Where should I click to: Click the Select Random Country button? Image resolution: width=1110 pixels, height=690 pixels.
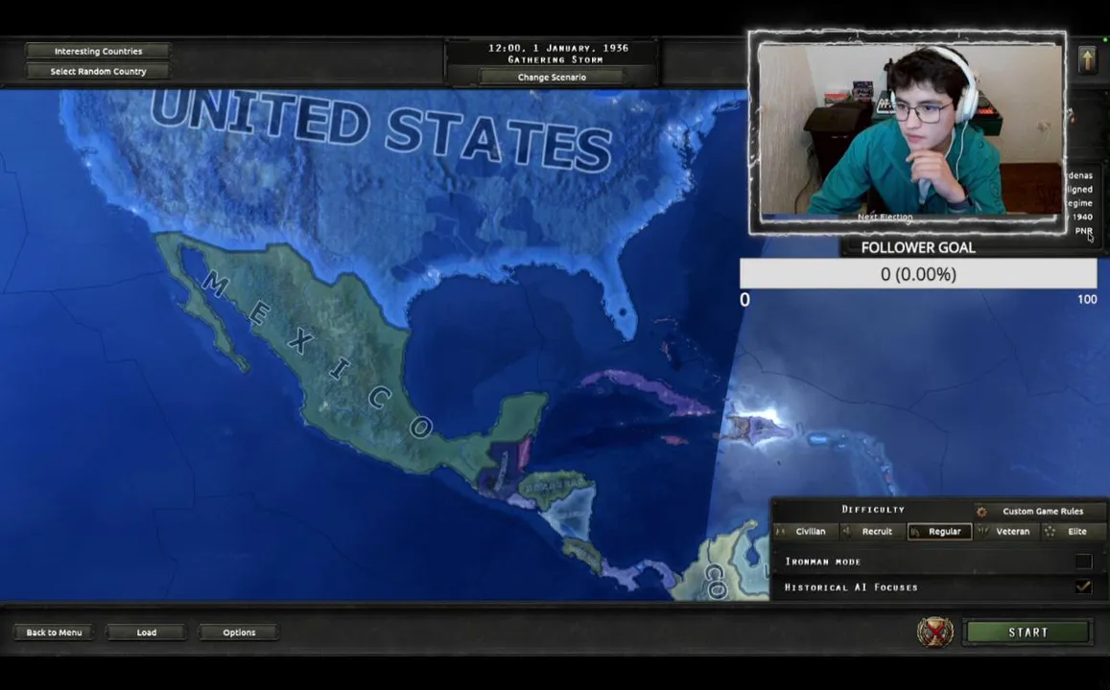tap(99, 72)
